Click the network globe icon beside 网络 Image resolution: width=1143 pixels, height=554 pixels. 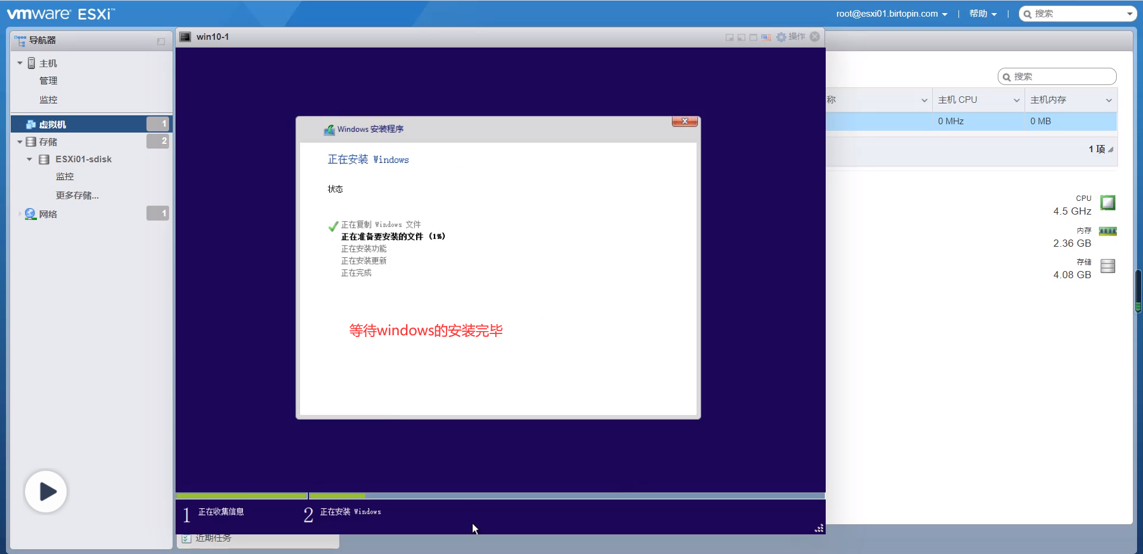(30, 214)
